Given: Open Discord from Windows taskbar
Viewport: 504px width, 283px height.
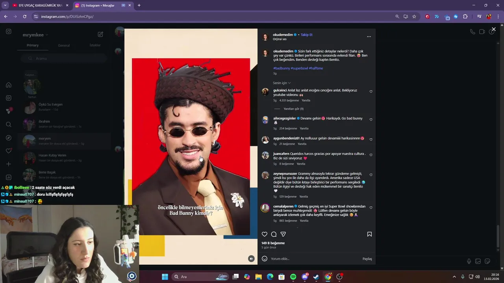Looking at the screenshot, I should click(x=304, y=277).
